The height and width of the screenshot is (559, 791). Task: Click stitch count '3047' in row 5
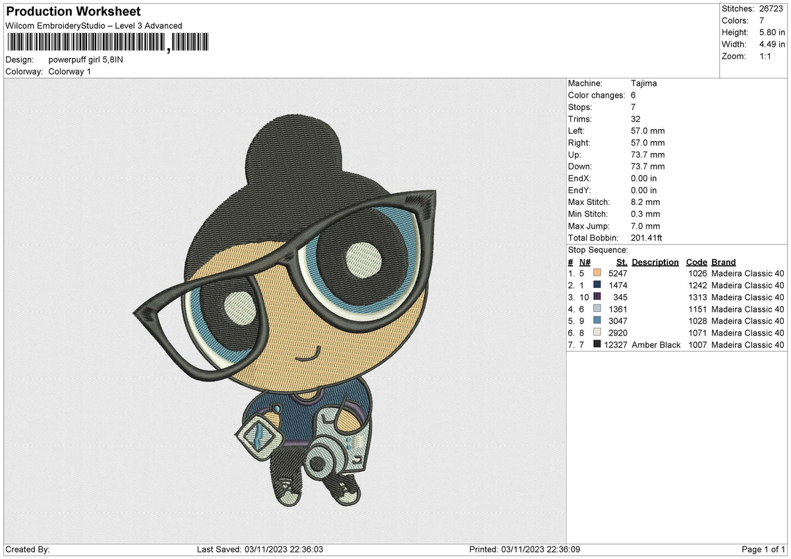coord(618,321)
